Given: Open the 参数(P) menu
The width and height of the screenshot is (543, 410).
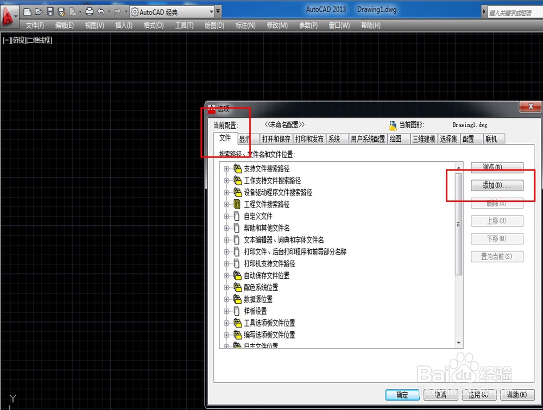Looking at the screenshot, I should coord(308,26).
